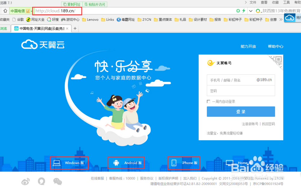
Task: Open a new tab with plus button
Action: (75, 28)
